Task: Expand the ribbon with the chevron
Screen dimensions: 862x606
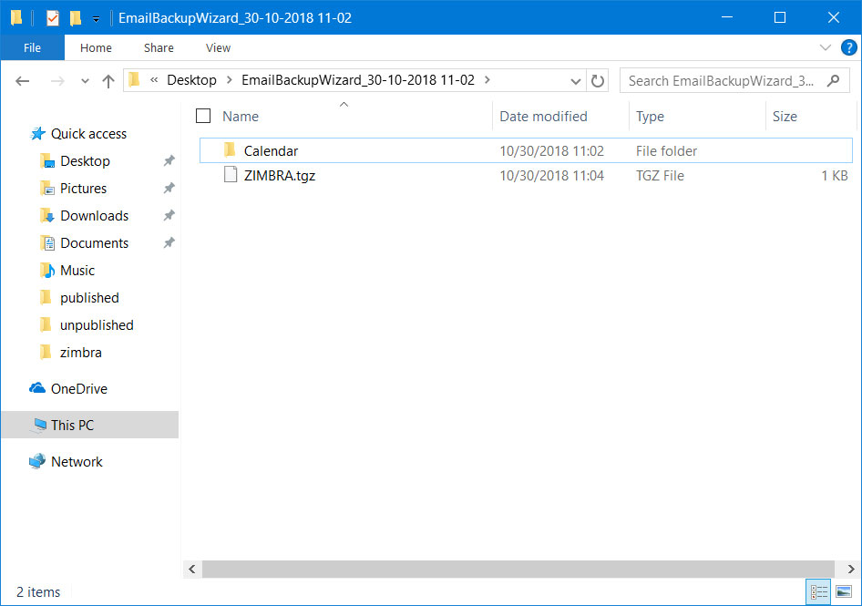Action: (826, 47)
